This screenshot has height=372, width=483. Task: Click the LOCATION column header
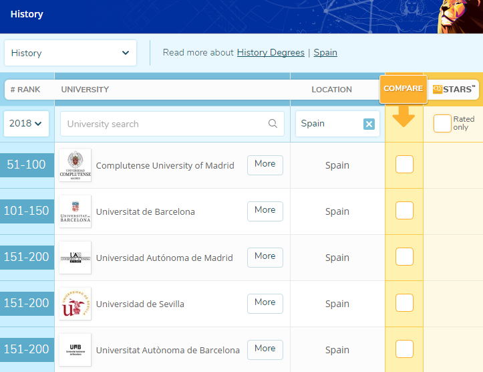pyautogui.click(x=331, y=90)
